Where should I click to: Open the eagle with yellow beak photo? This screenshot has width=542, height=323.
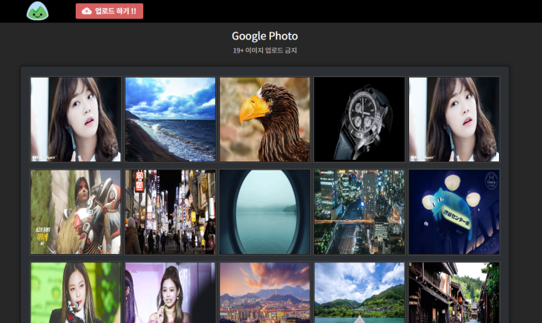[265, 119]
